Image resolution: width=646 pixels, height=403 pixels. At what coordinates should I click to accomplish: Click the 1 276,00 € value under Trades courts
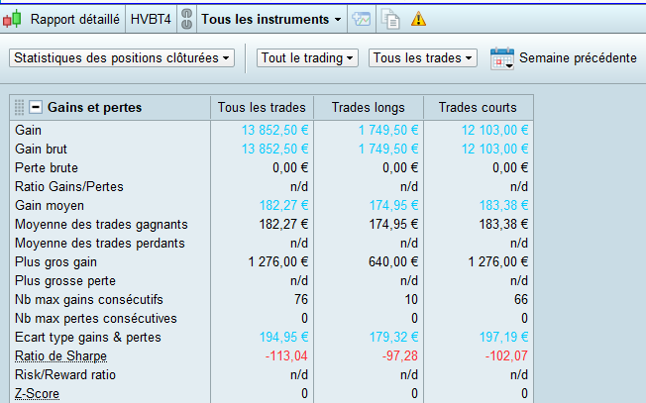point(498,262)
